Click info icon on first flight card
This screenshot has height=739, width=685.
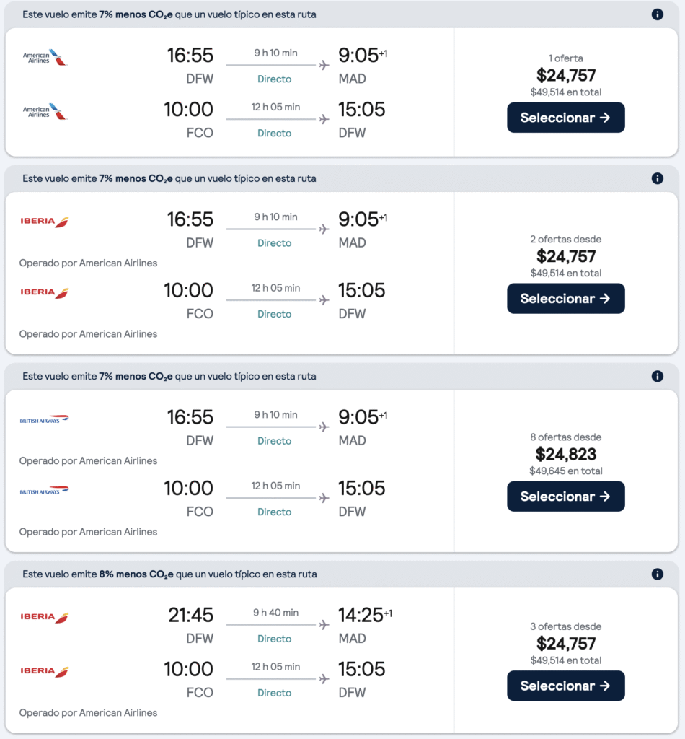657,14
